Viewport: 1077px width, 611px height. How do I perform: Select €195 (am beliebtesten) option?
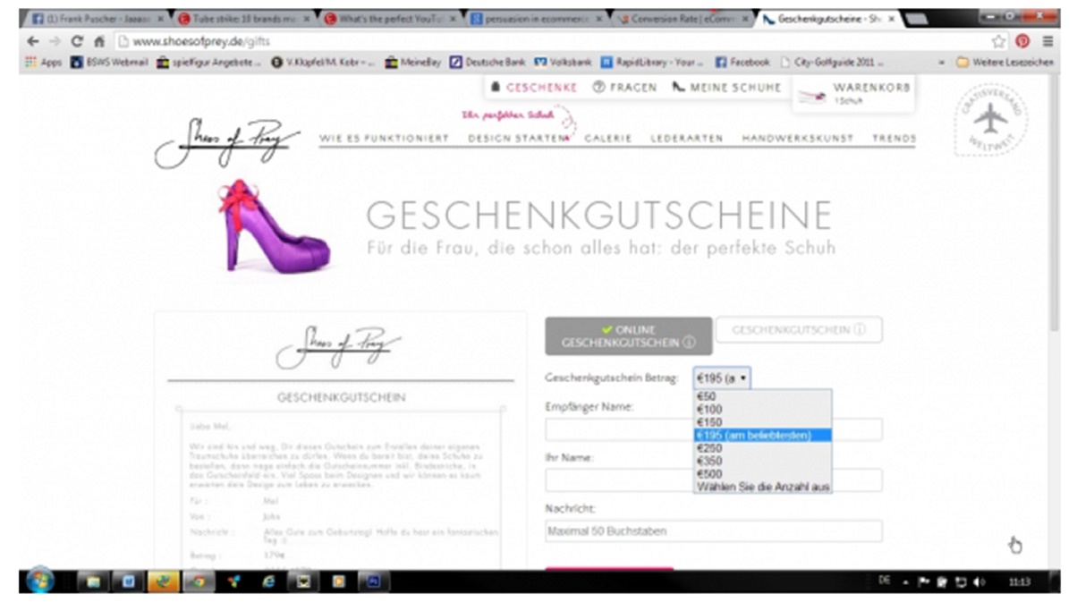click(762, 435)
